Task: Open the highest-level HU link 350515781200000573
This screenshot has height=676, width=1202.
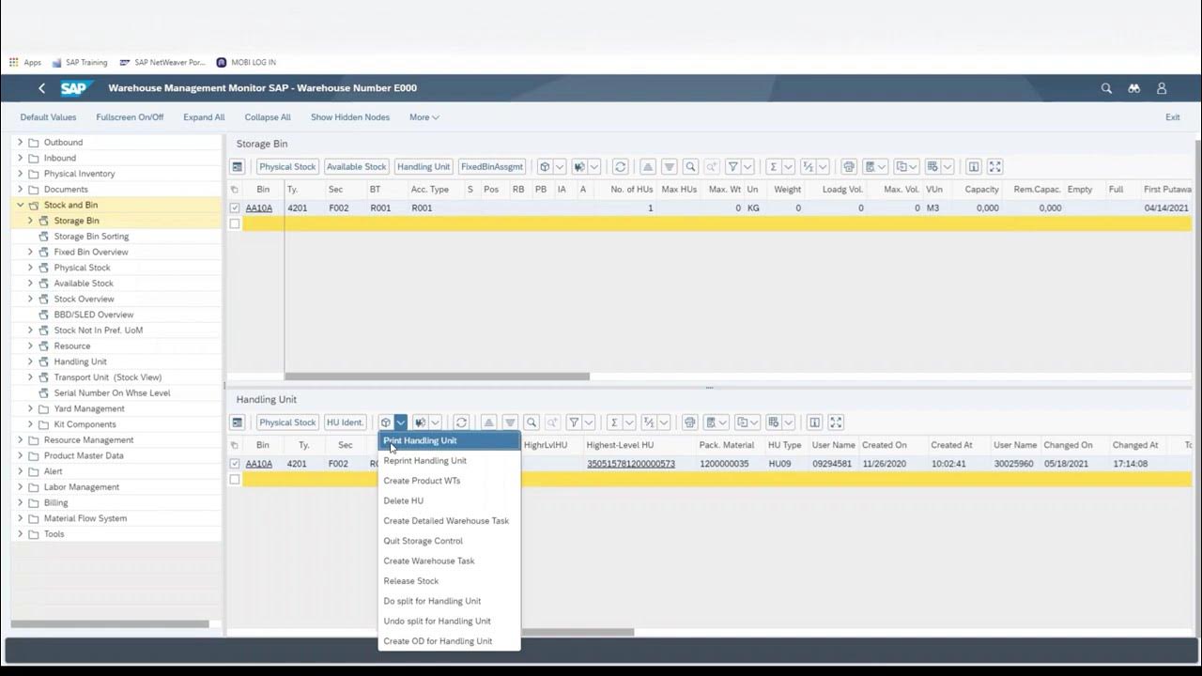Action: (x=631, y=464)
